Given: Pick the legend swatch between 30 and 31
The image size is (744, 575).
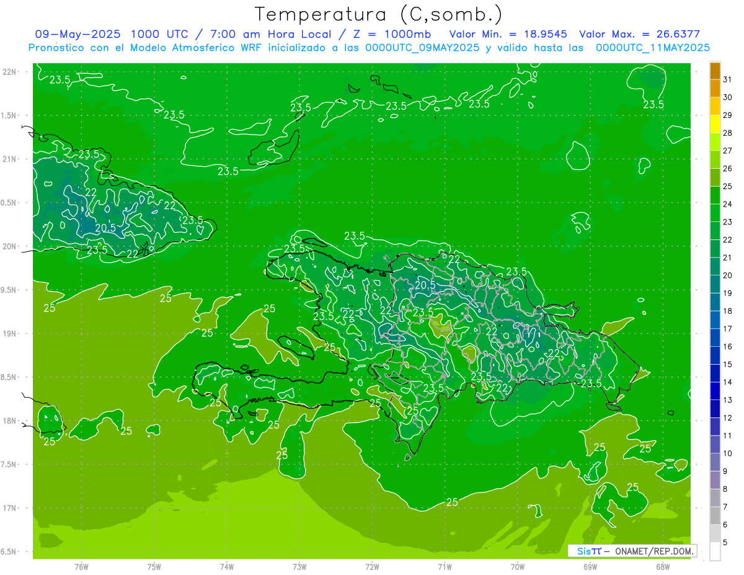Looking at the screenshot, I should click(x=715, y=88).
